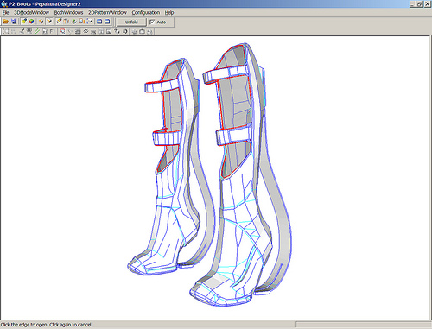Select the green diagonal lines icon
This screenshot has width=432, height=329.
(x=37, y=31)
